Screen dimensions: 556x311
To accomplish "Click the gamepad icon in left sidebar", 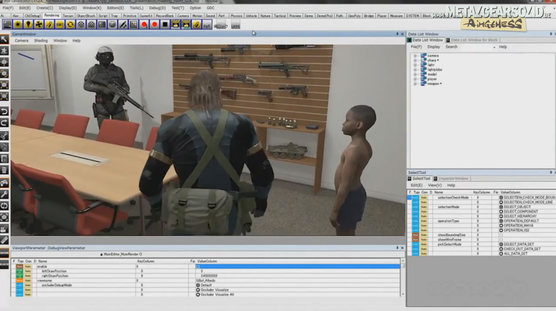I will (4, 182).
